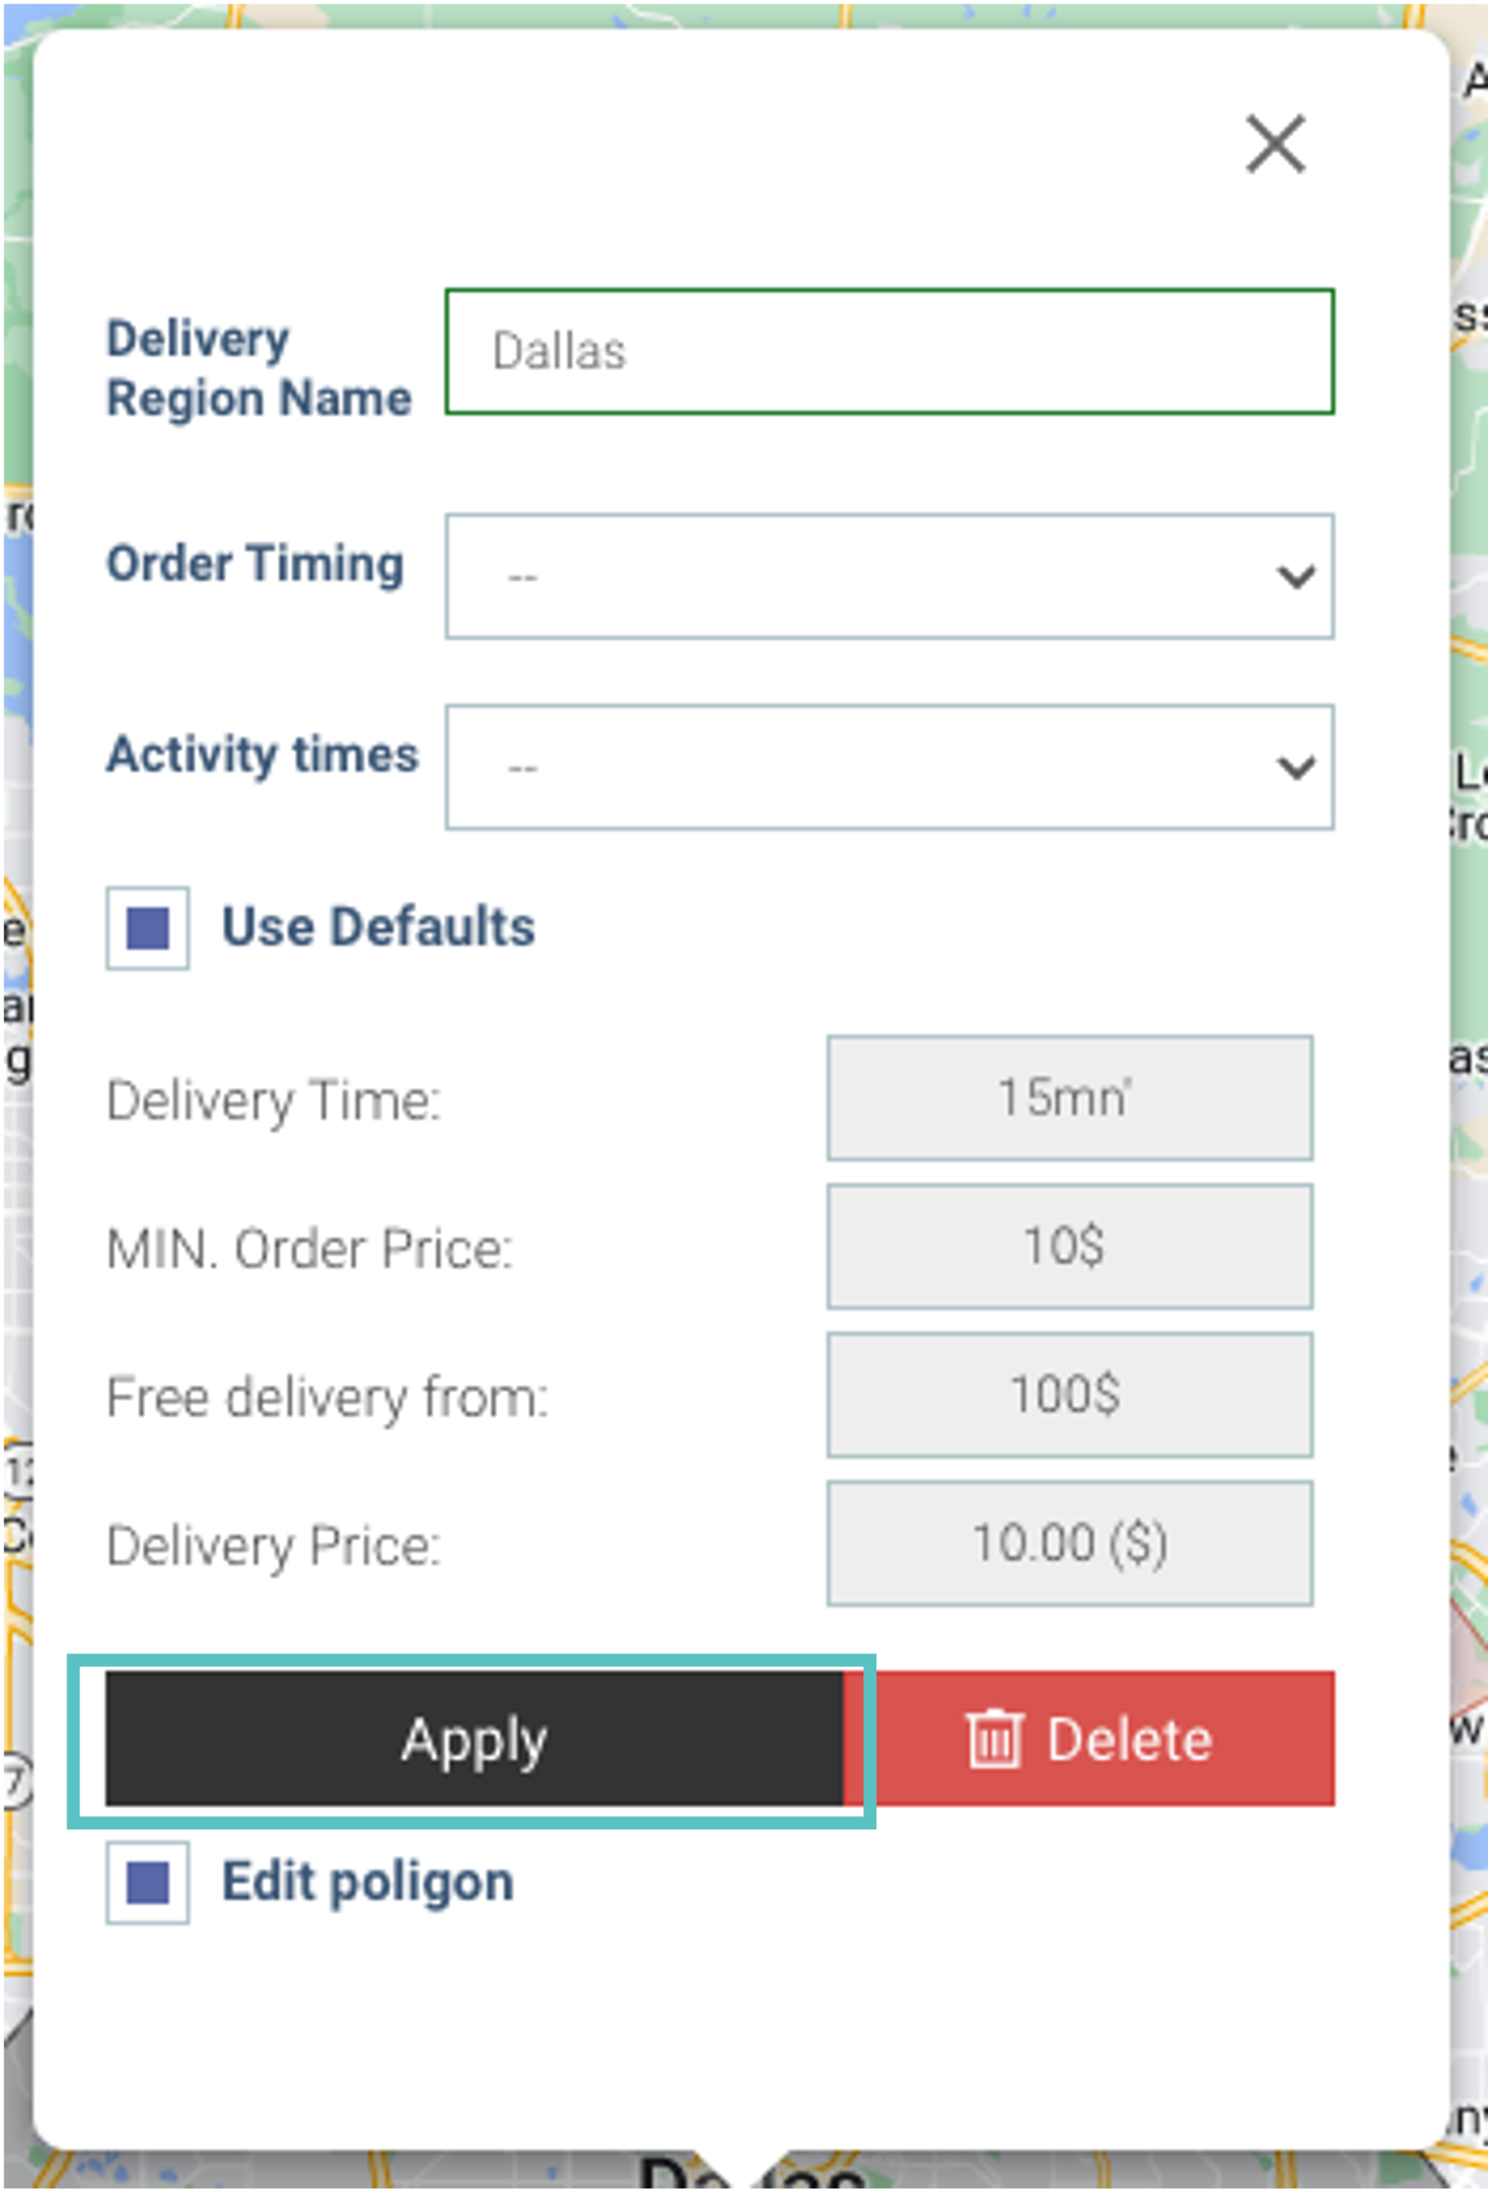Viewport: 1488px width, 2192px height.
Task: Click the trash icon on Delete
Action: coord(994,1739)
